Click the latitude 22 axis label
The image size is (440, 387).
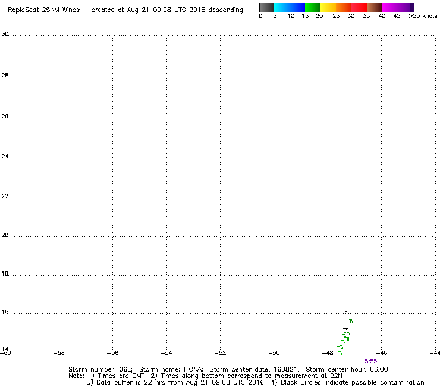(x=5, y=196)
